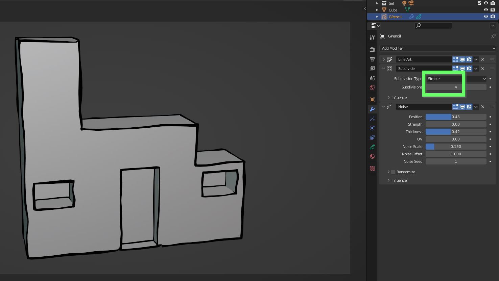Hide the Cube in the viewport
This screenshot has height=281, width=499.
coord(486,10)
